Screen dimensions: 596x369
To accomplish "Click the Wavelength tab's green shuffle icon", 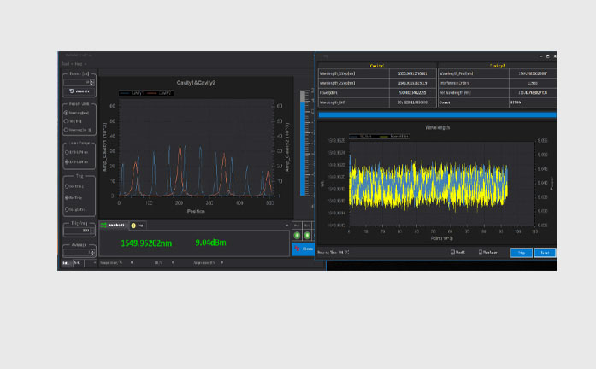I will (x=103, y=225).
